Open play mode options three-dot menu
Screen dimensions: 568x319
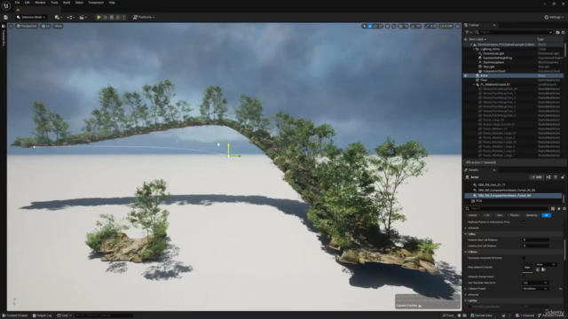[124, 17]
